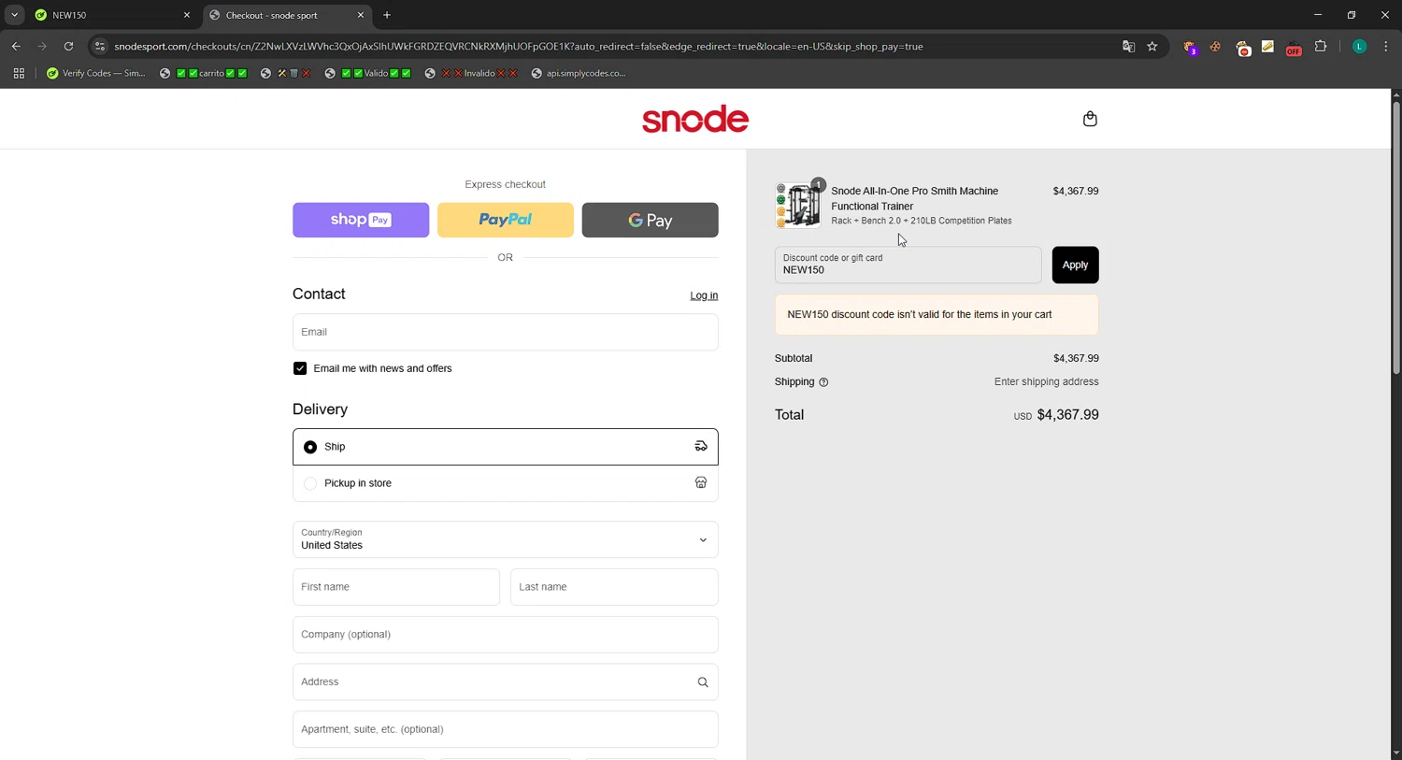The image size is (1402, 760).
Task: Open the tools and trash emoji bookmark
Action: click(285, 73)
